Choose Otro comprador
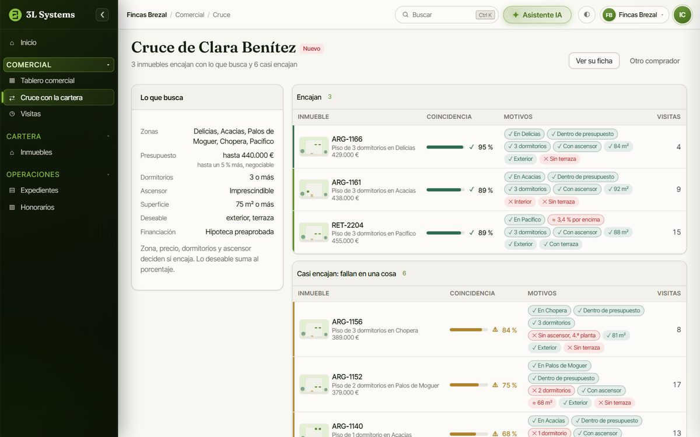The width and height of the screenshot is (700, 437). point(654,61)
